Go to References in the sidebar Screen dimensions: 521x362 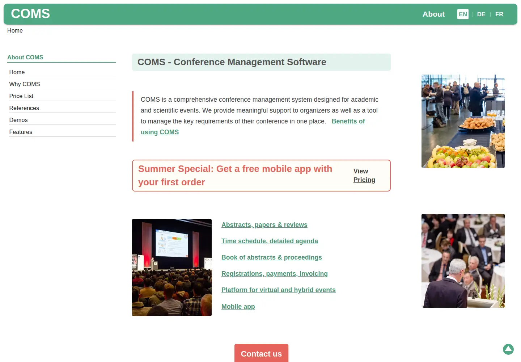(x=62, y=108)
